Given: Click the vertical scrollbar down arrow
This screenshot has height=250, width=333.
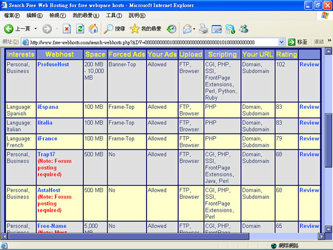Looking at the screenshot, I should 329,229.
